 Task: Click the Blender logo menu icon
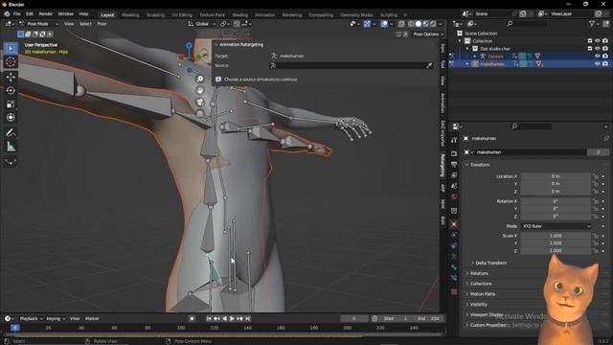pyautogui.click(x=7, y=14)
